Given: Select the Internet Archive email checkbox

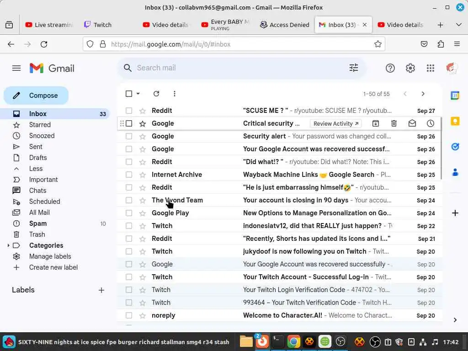Looking at the screenshot, I should (128, 175).
